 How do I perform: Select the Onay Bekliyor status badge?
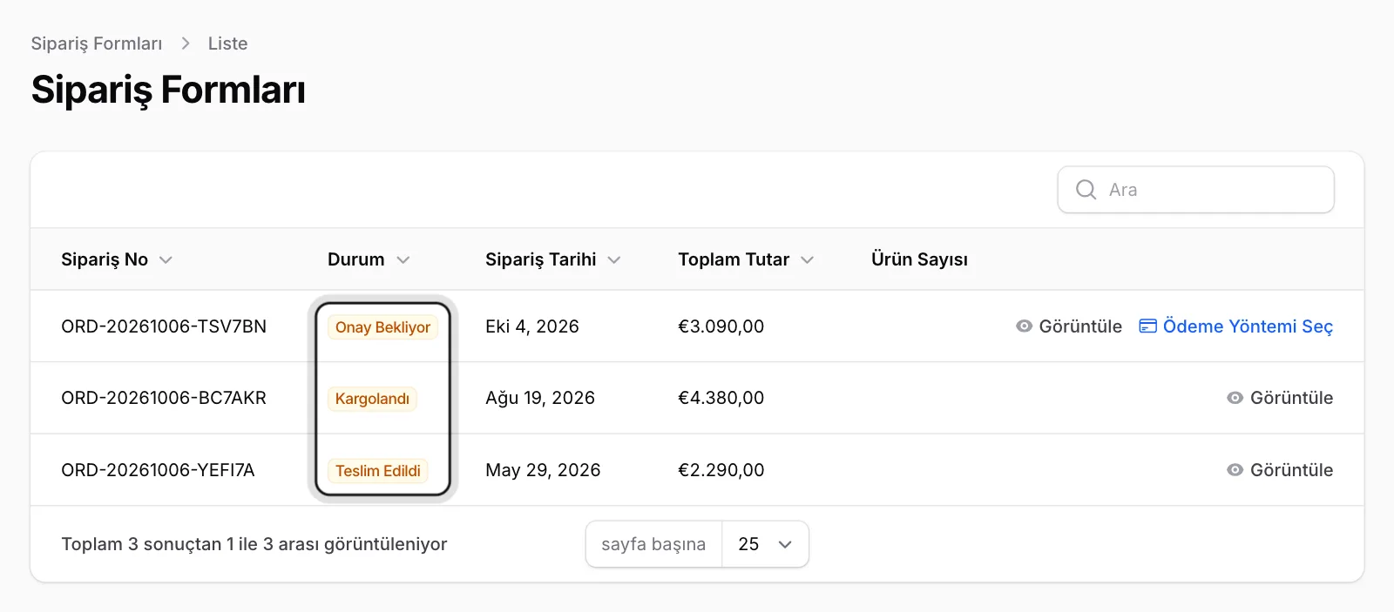(382, 327)
